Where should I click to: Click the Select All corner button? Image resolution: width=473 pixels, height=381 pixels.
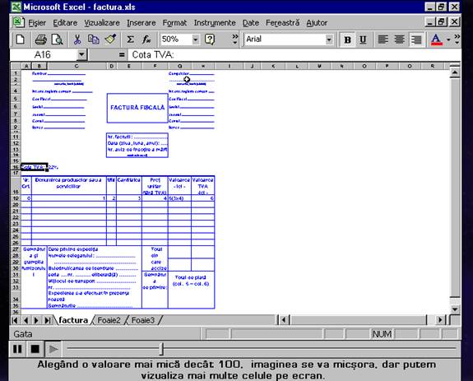click(16, 66)
